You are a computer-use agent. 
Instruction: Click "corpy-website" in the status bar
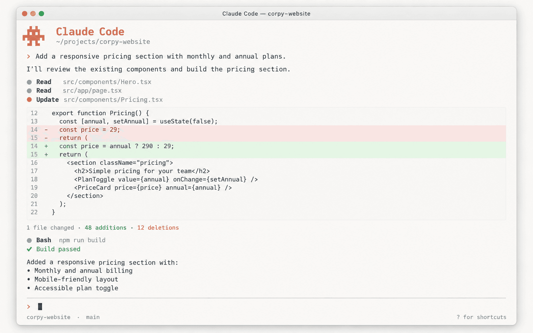pyautogui.click(x=49, y=317)
